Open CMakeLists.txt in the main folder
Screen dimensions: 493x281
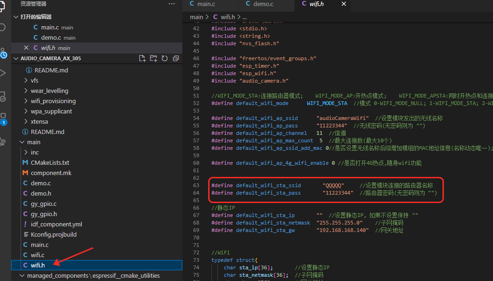pos(97,163)
